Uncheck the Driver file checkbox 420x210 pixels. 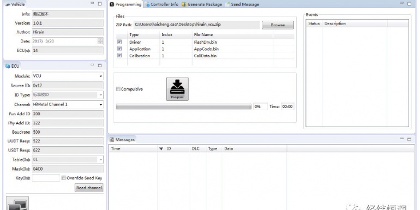coord(119,42)
